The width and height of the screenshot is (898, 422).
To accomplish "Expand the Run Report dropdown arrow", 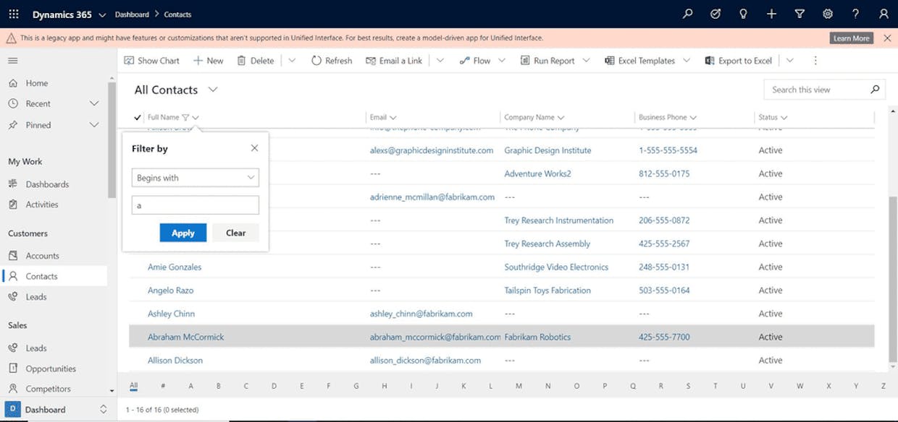I will 586,61.
